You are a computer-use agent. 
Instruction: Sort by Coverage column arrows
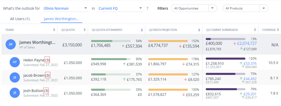(278, 30)
